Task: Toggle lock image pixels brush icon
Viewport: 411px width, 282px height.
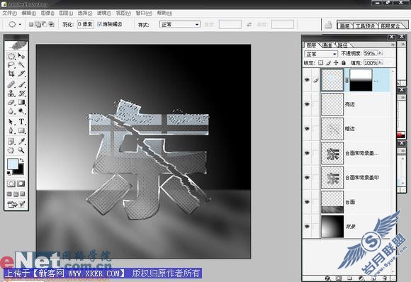Action: pos(328,63)
